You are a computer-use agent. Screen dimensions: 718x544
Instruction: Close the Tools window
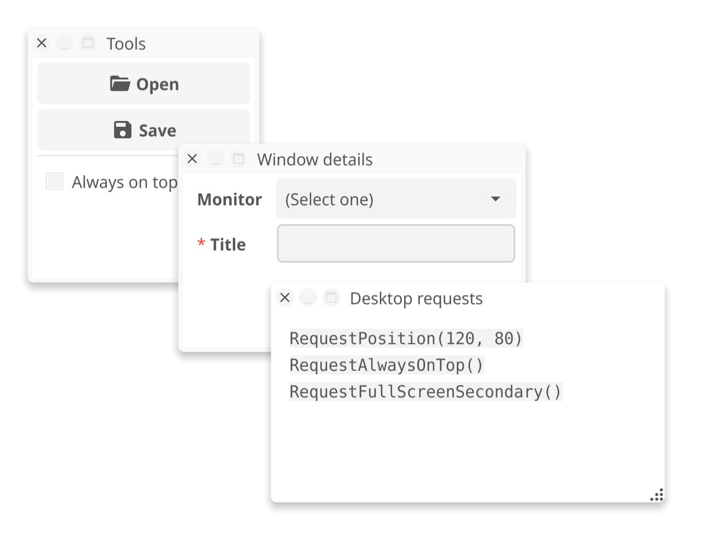coord(42,43)
